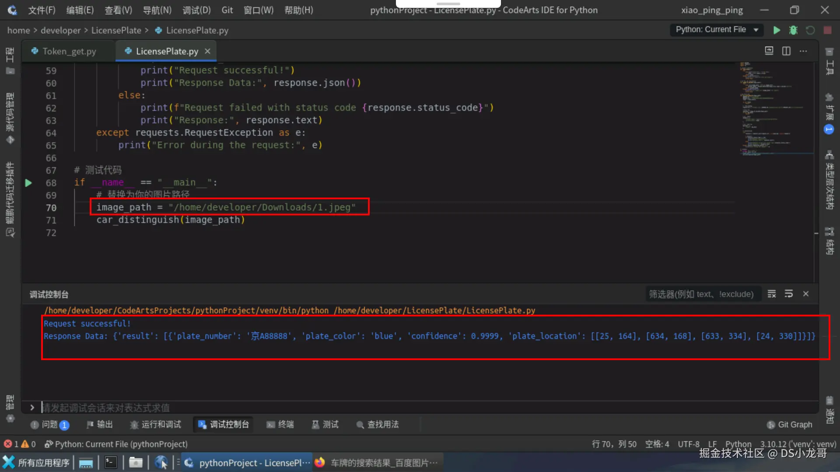Open the Git menu
The image size is (840, 472).
point(227,10)
